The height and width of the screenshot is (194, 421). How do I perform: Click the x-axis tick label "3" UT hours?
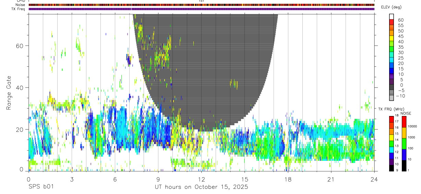(72, 179)
